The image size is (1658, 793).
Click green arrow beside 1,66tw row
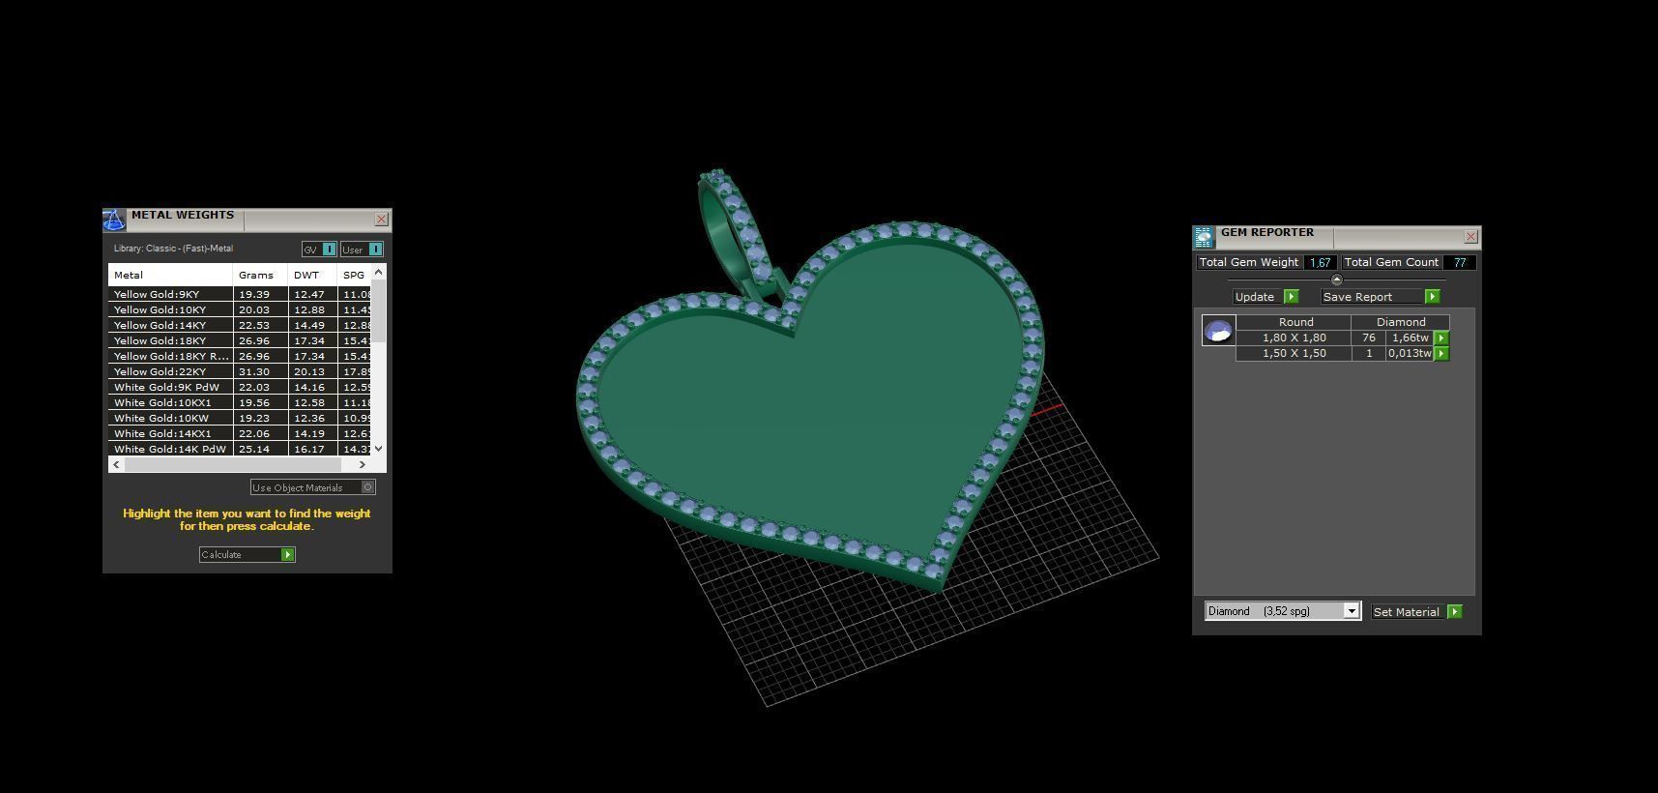pos(1441,338)
